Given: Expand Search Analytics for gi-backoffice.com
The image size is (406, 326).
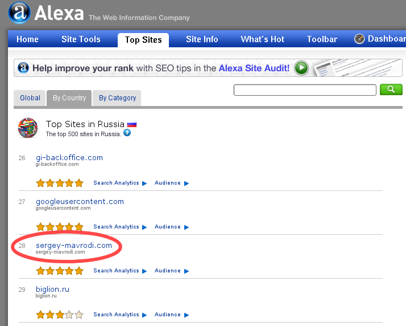Looking at the screenshot, I should (x=120, y=183).
